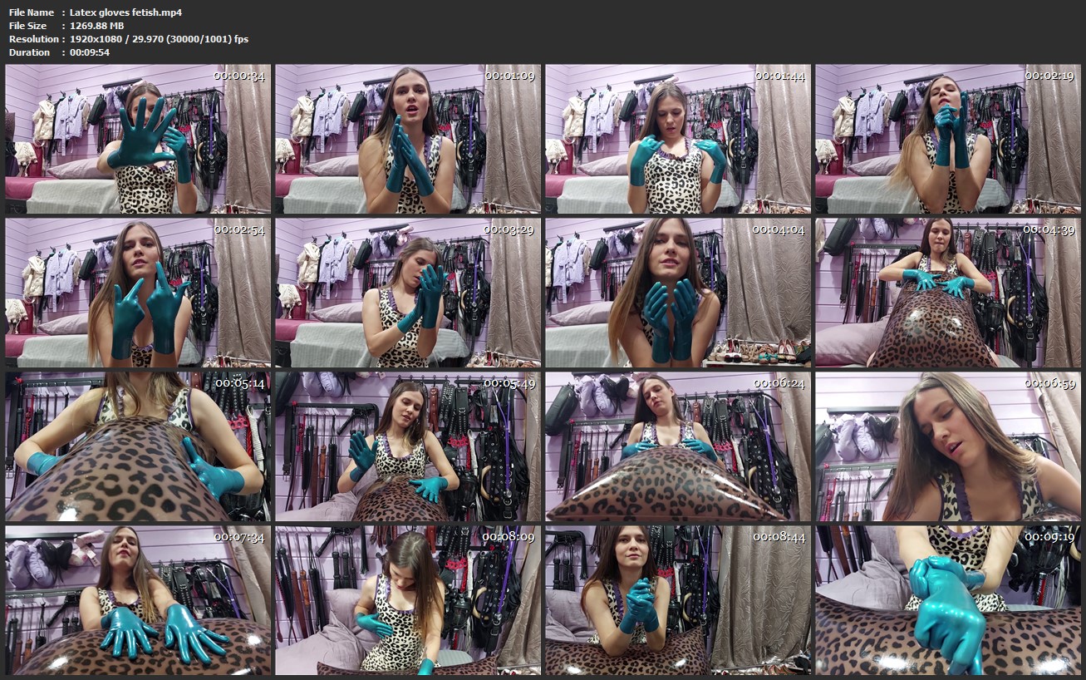This screenshot has width=1086, height=680.
Task: Select the Duration value 00:09:54
Action: point(90,52)
